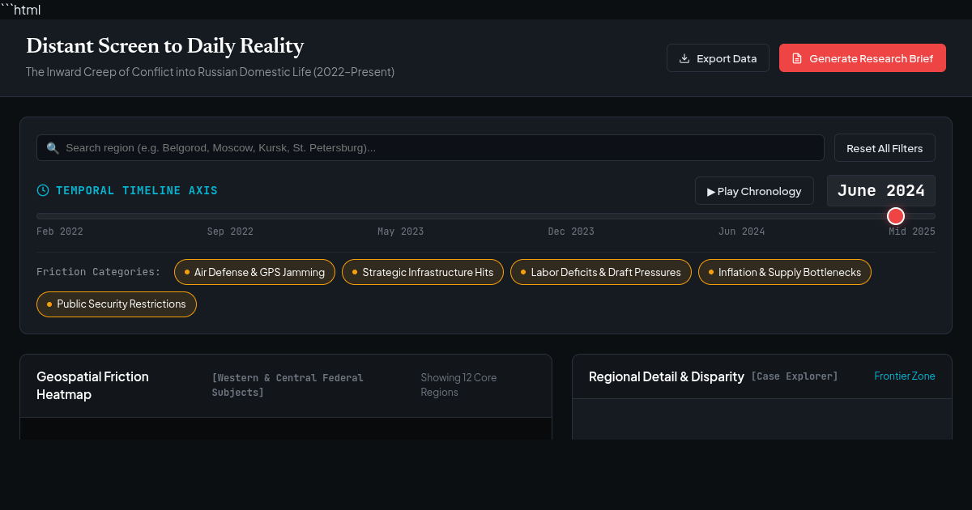Screen dimensions: 972x510
Task: Toggle Public Security Restrictions filter
Action: [117, 304]
